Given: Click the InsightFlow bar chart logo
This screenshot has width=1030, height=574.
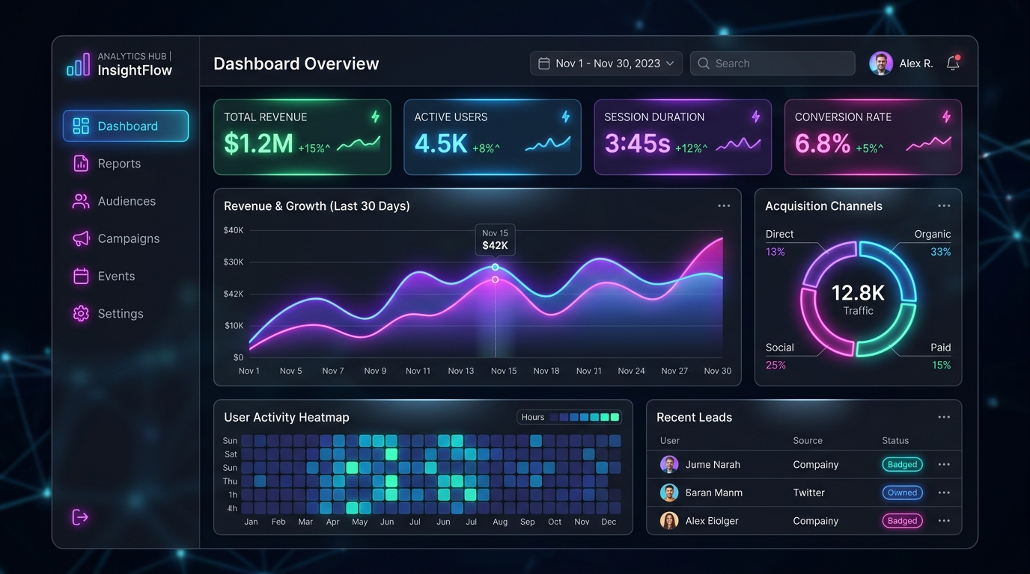Looking at the screenshot, I should pos(78,64).
